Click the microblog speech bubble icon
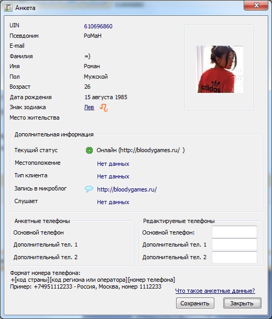This screenshot has height=319, width=272. (89, 189)
